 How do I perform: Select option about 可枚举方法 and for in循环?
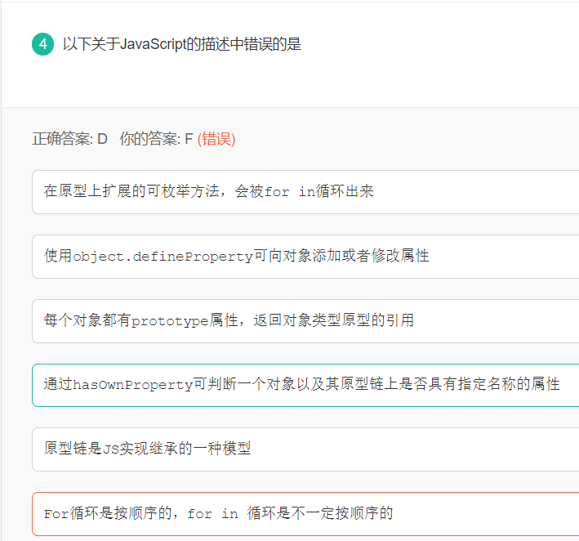click(305, 192)
